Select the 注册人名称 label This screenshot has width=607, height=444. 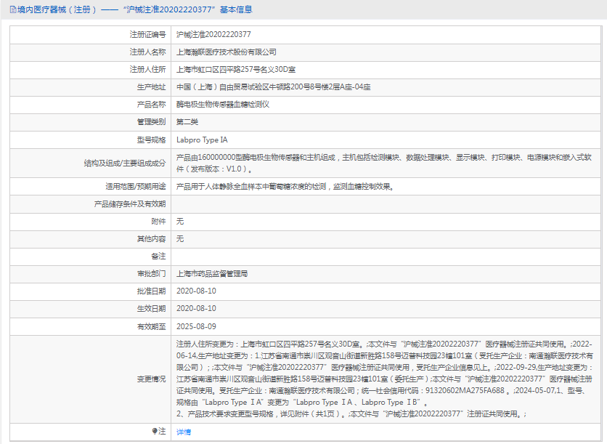[147, 52]
